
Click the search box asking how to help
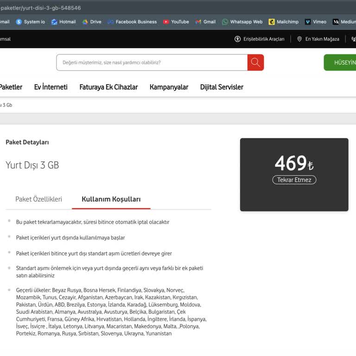(x=152, y=63)
